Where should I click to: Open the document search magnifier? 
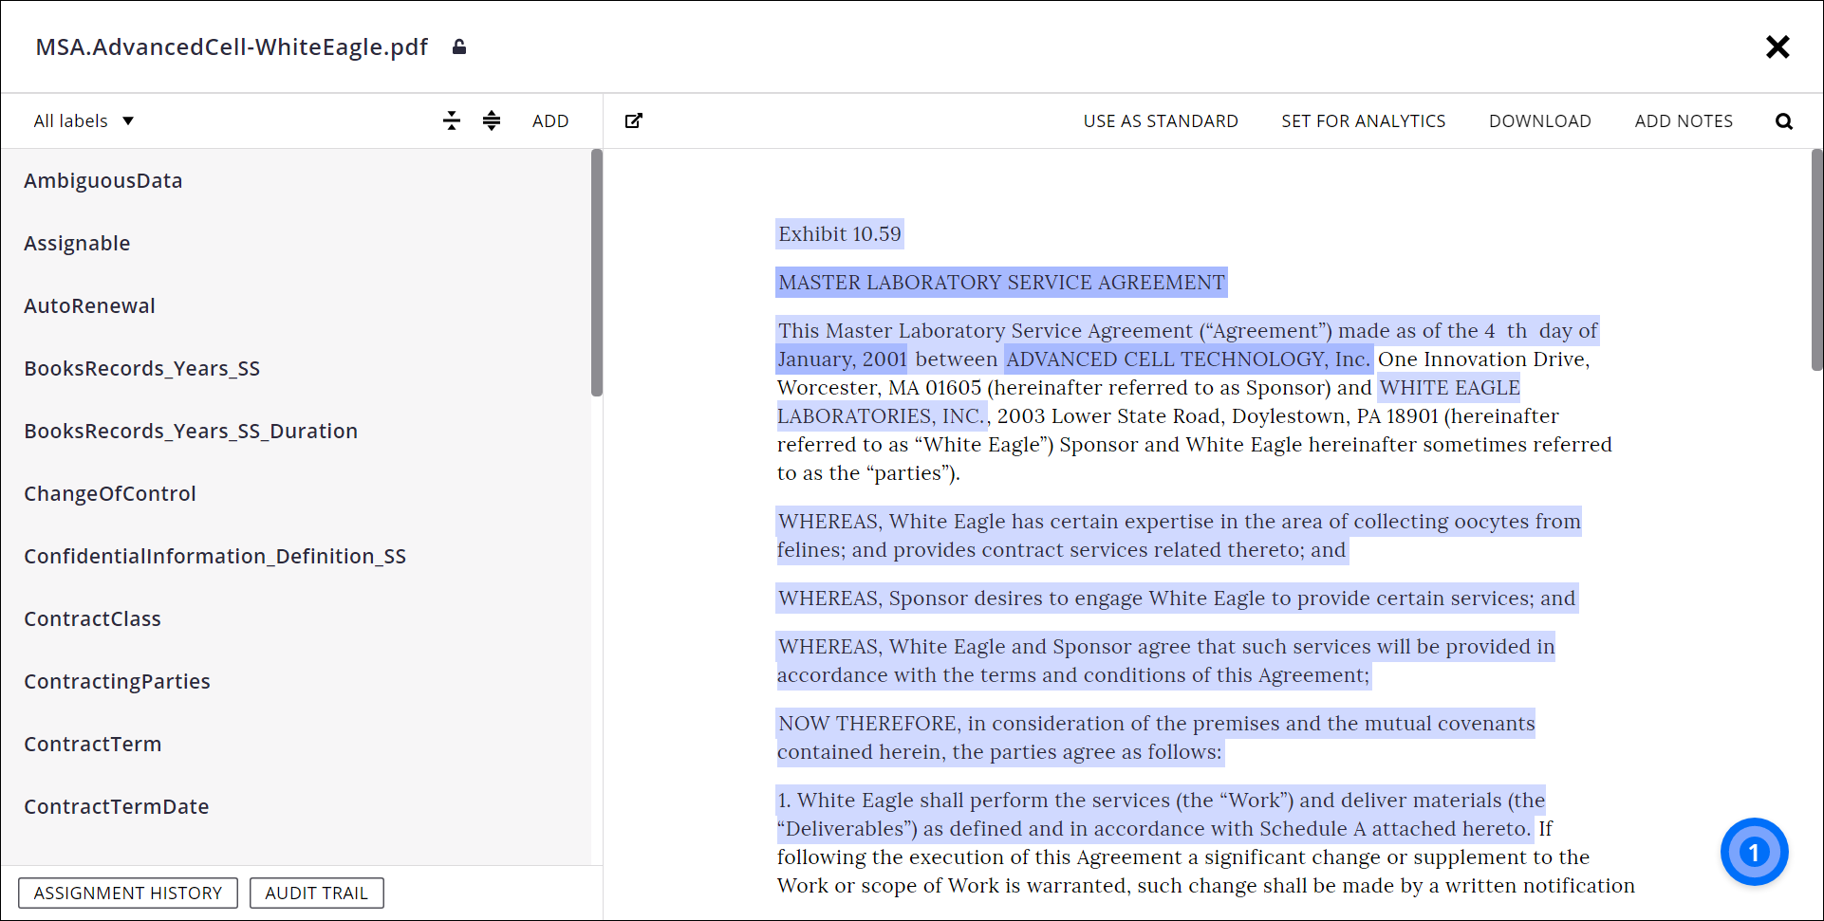[1784, 120]
